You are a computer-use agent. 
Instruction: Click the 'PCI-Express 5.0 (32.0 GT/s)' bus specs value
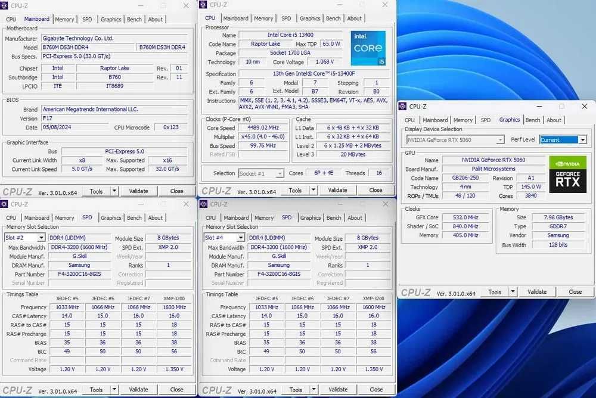(x=114, y=56)
